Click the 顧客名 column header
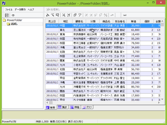Viewport: 167px width, 125px height. click(x=79, y=21)
